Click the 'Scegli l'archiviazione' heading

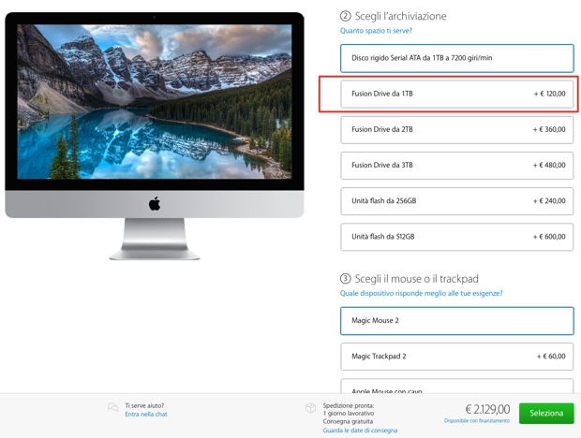tap(400, 16)
